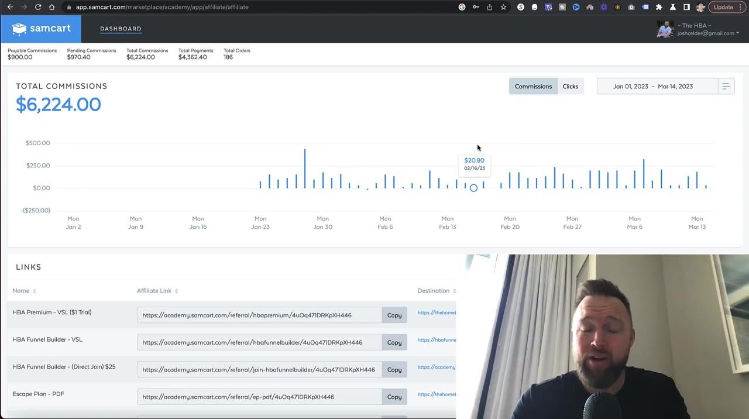Sort links by Name column

point(25,291)
